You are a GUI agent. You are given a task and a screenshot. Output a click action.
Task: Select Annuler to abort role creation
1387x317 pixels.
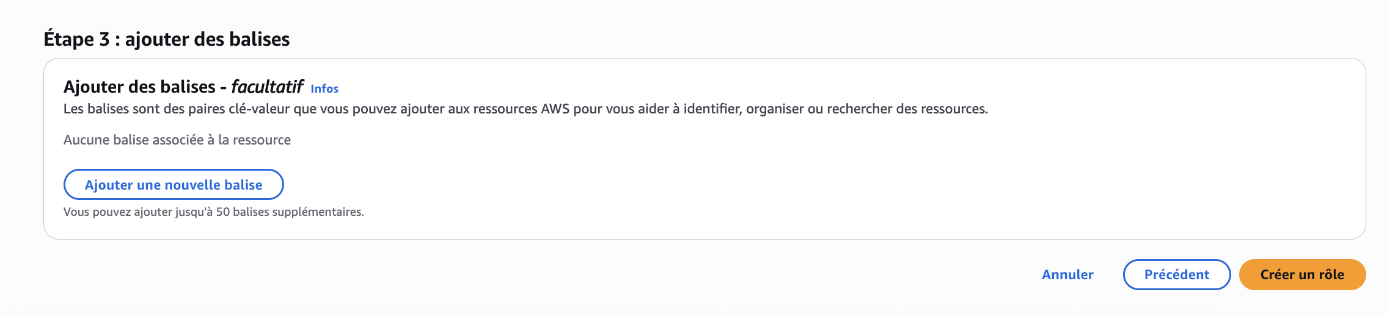(1067, 274)
